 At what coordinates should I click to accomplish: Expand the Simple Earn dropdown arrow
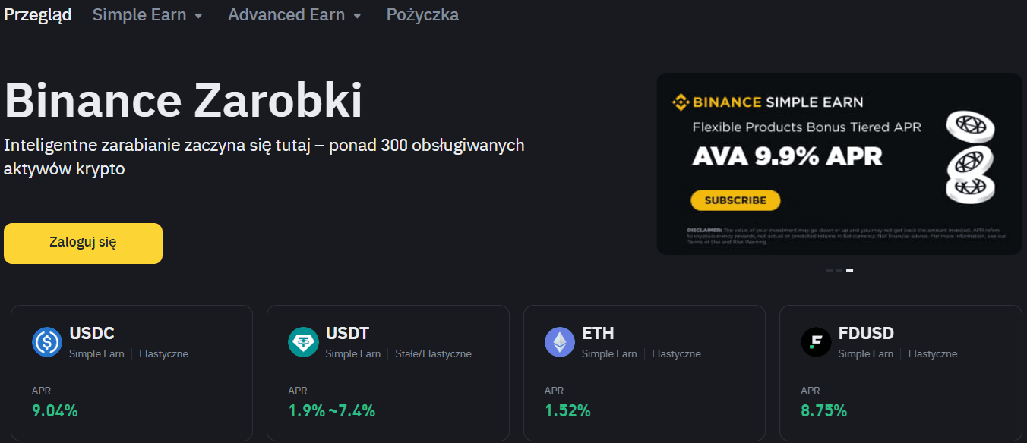point(198,16)
